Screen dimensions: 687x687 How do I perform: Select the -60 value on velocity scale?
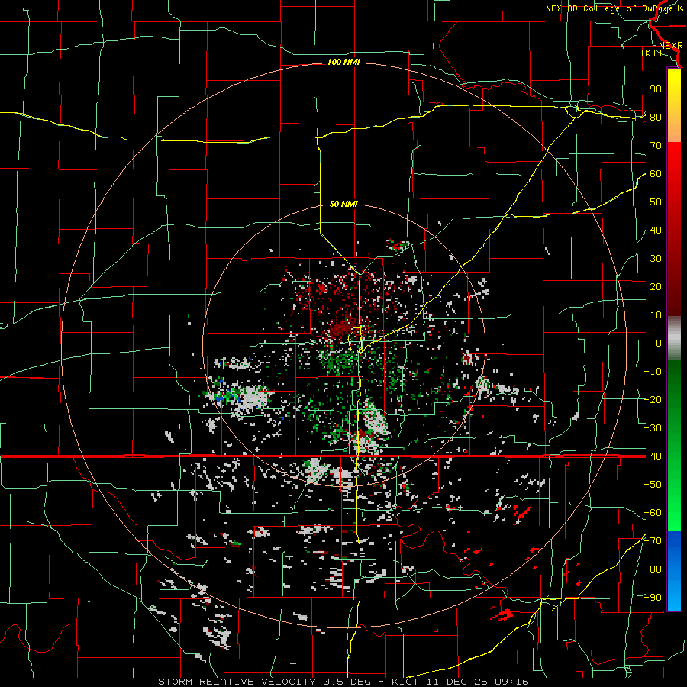[x=653, y=513]
